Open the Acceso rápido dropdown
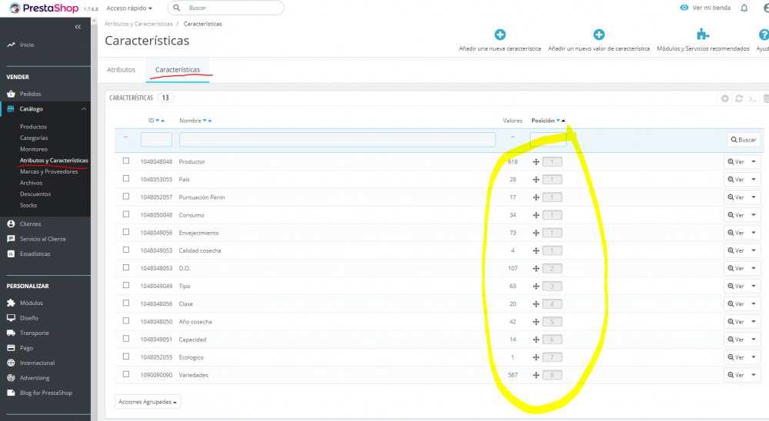This screenshot has height=421, width=769. tap(129, 8)
